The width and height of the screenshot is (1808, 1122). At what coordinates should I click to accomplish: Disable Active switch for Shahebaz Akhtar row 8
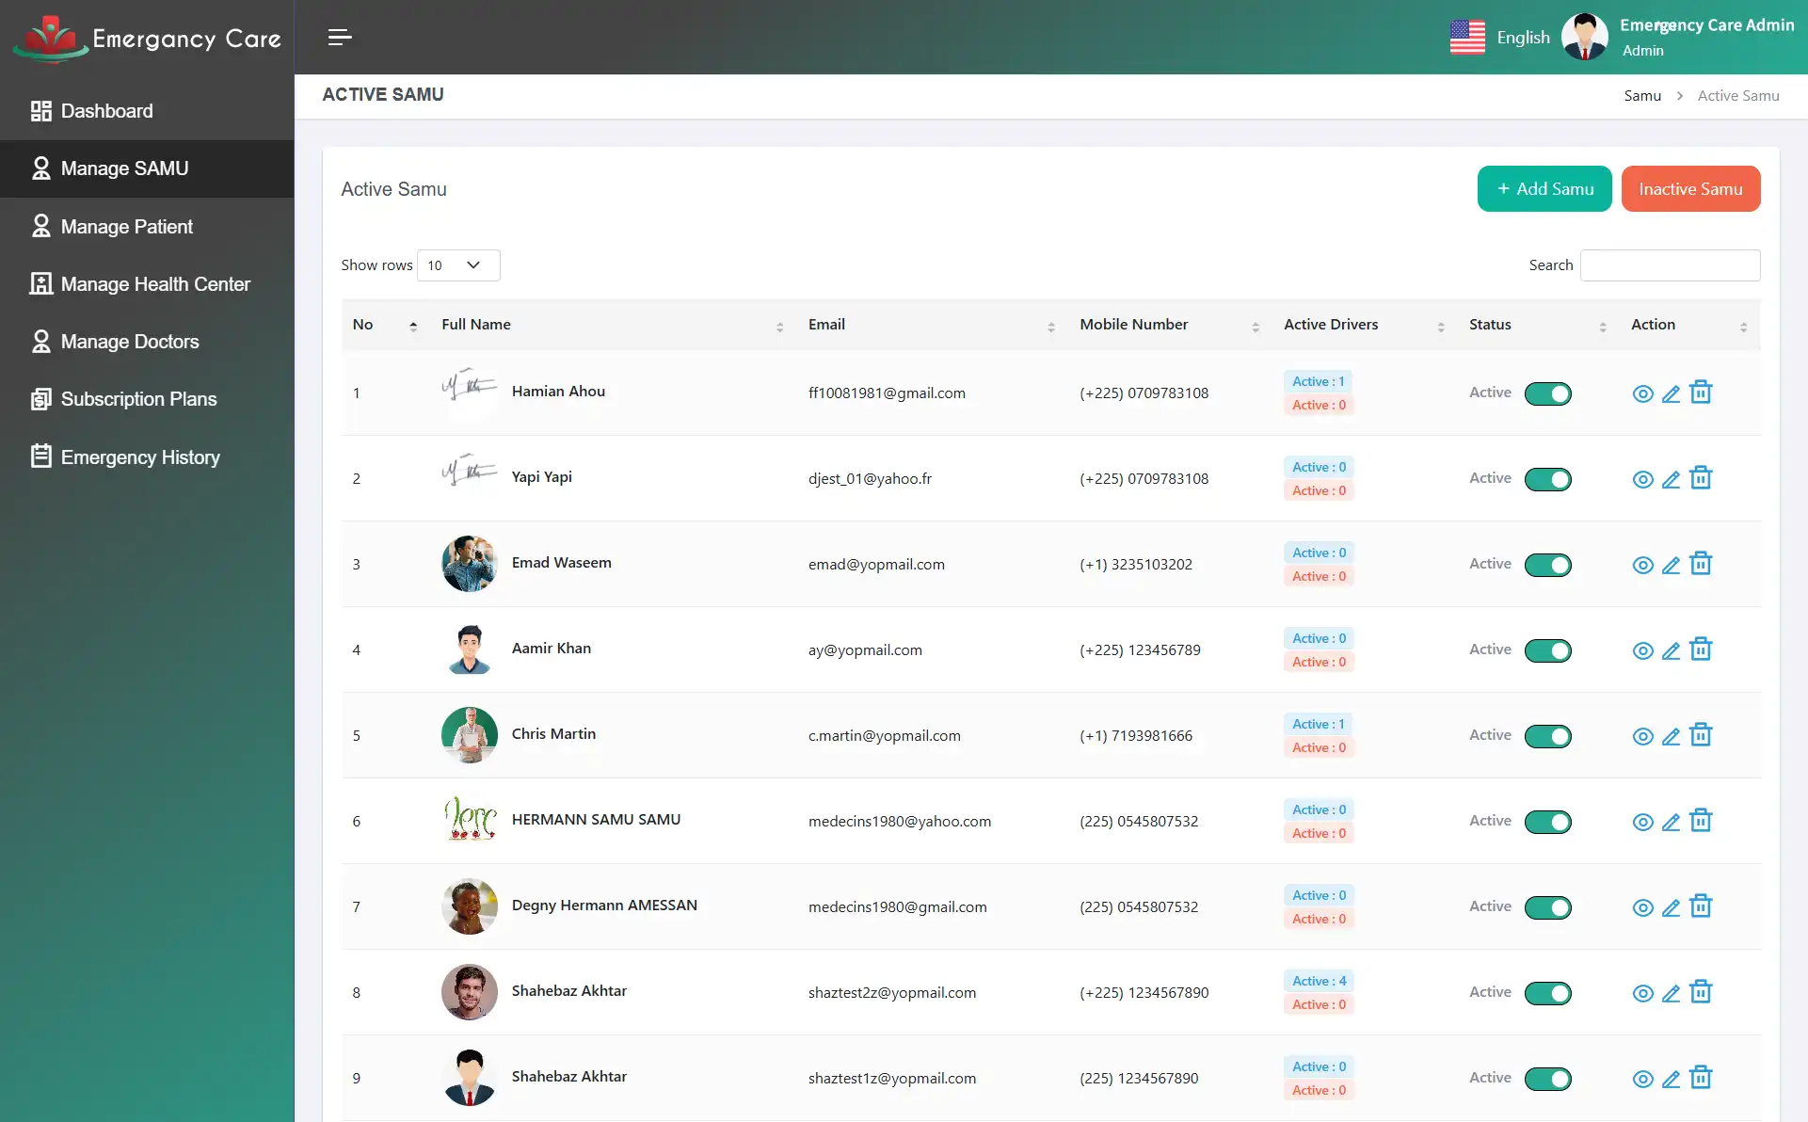point(1548,993)
